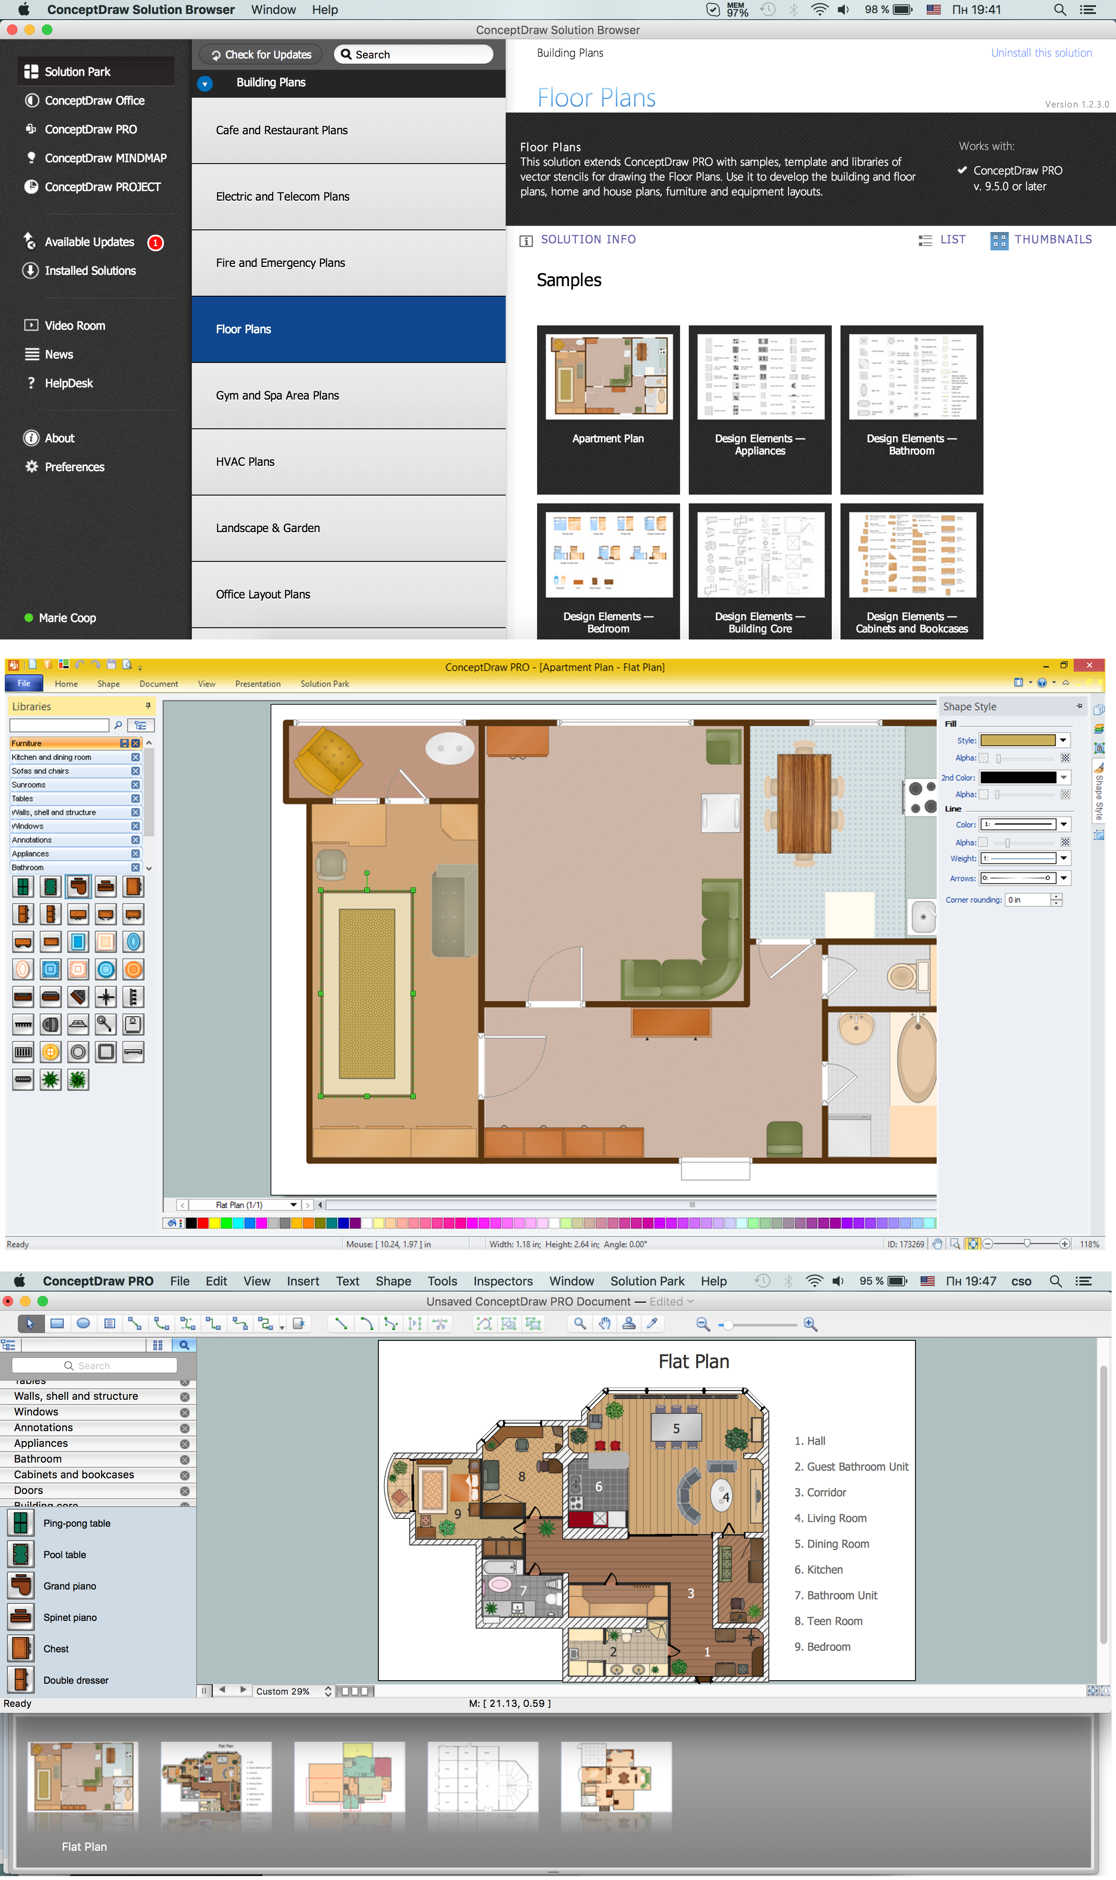Select the pool table shape in Furniture library
The height and width of the screenshot is (1880, 1116).
51,887
